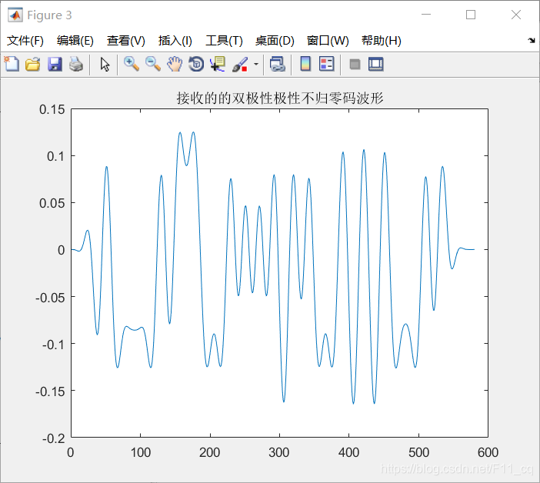Close the Figure 3 window

click(x=516, y=15)
